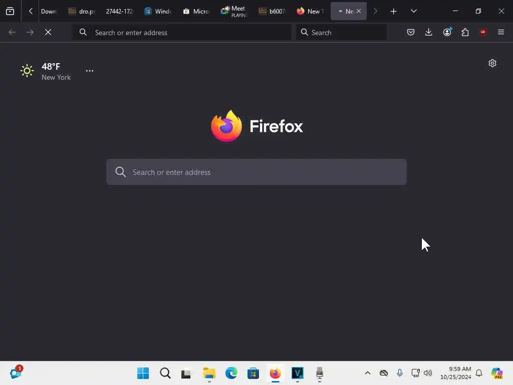Open the notifications bell
The image size is (513, 385).
pos(479,373)
